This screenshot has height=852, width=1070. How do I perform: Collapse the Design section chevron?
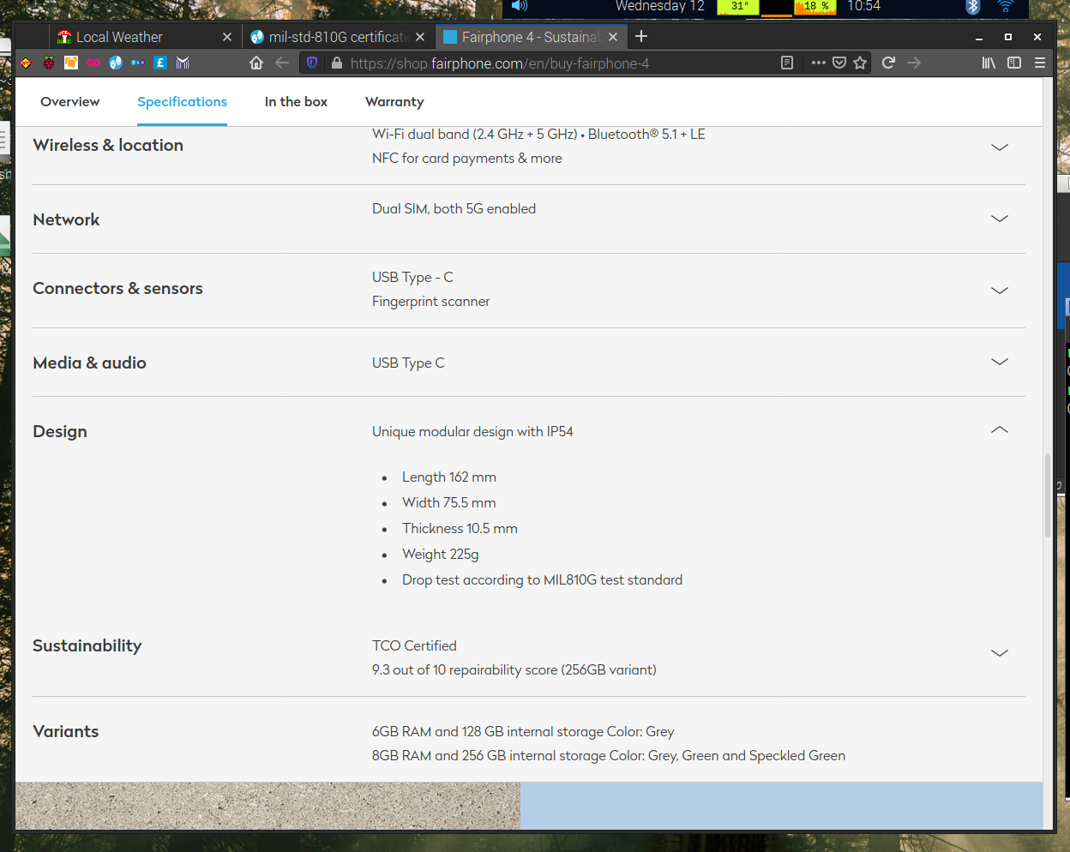coord(999,429)
